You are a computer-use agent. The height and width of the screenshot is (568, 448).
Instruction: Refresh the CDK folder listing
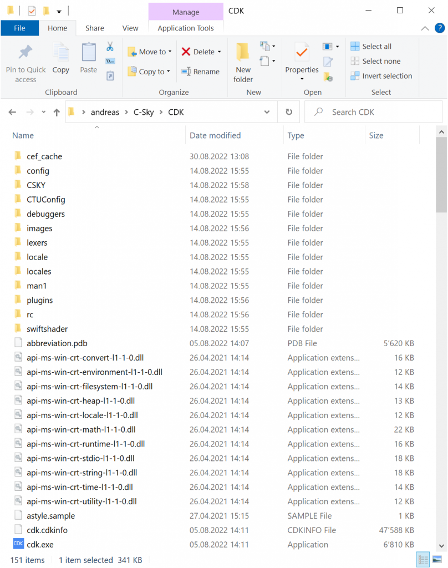tap(289, 112)
